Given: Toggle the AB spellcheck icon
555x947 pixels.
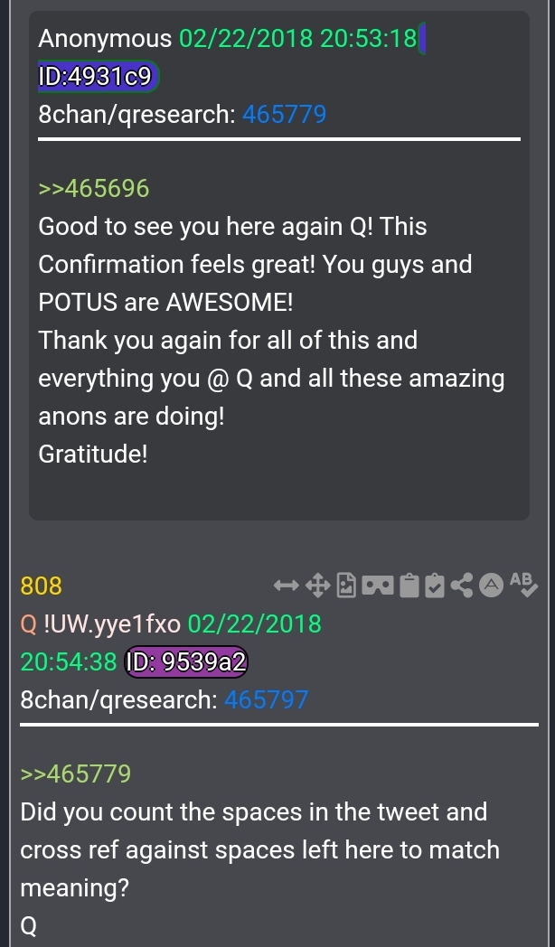Looking at the screenshot, I should point(523,584).
